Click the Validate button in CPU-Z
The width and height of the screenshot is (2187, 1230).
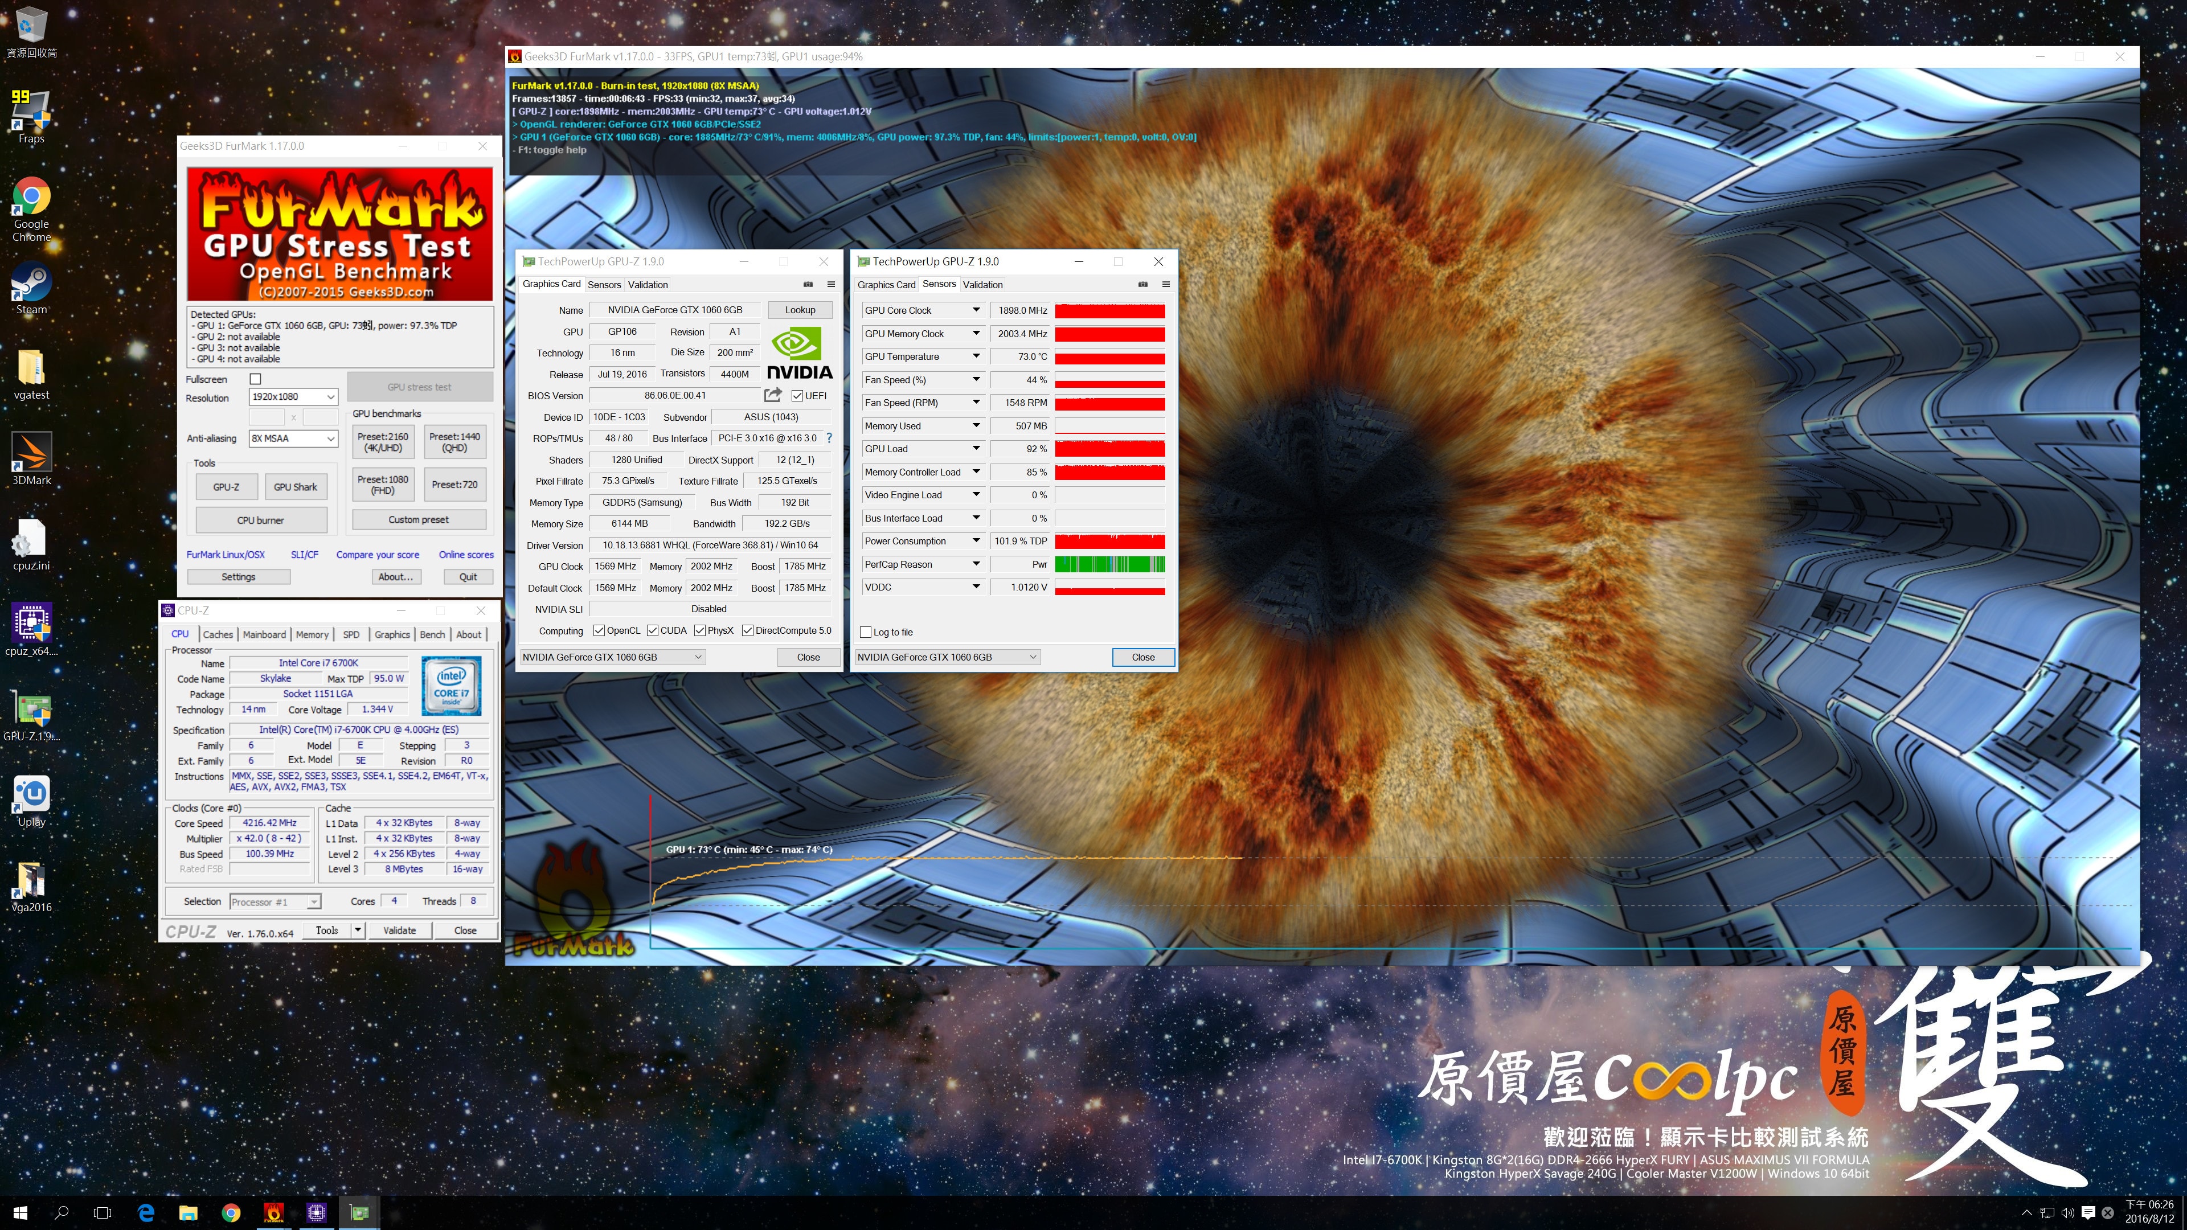tap(400, 930)
